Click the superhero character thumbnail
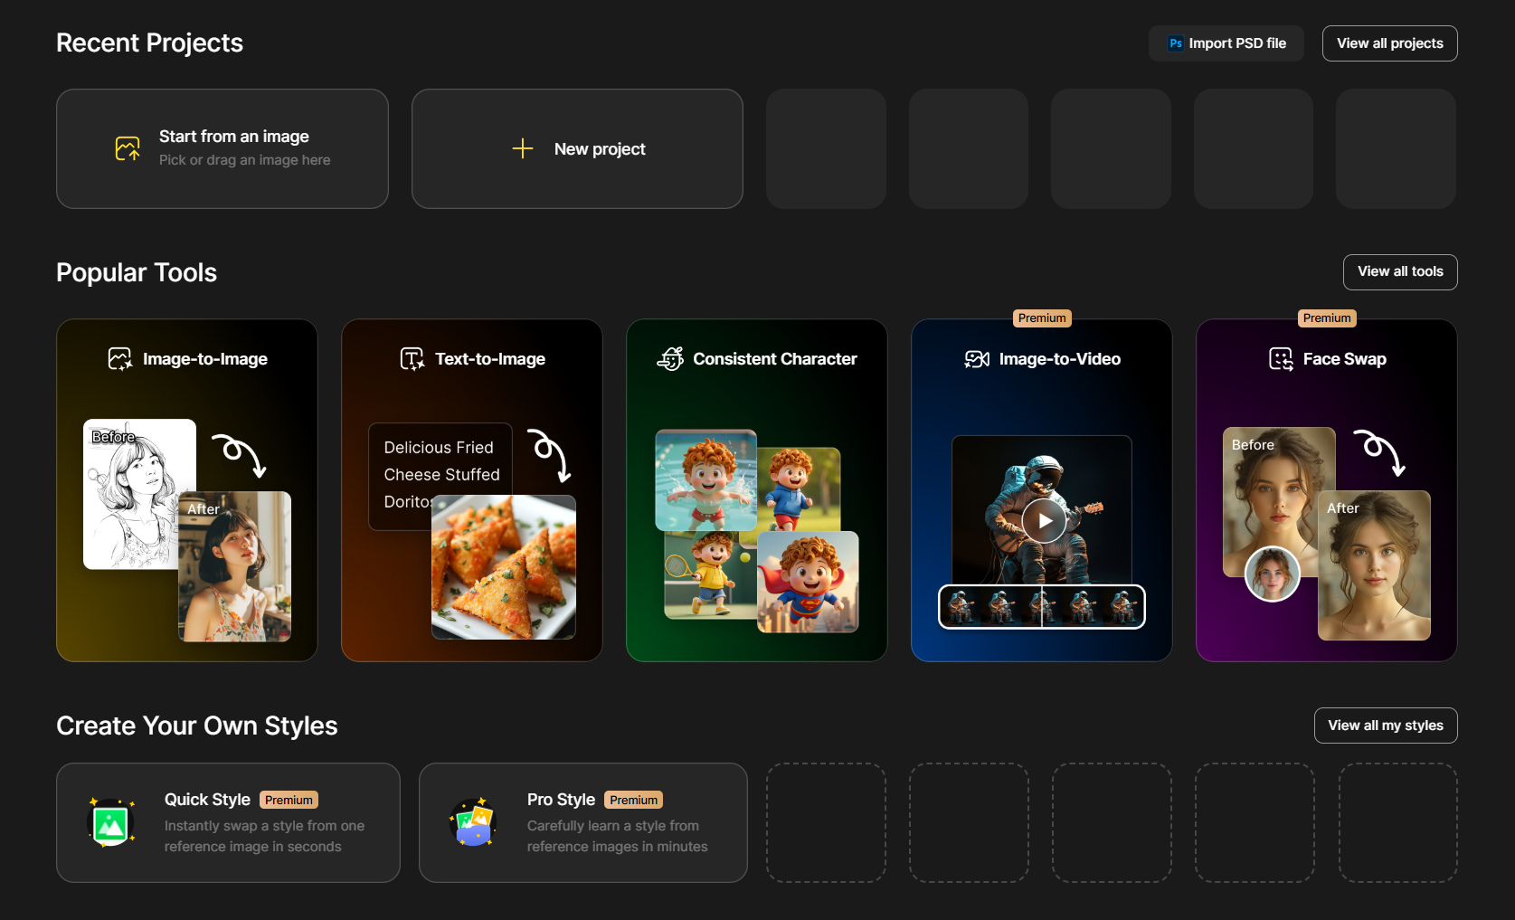 click(808, 582)
